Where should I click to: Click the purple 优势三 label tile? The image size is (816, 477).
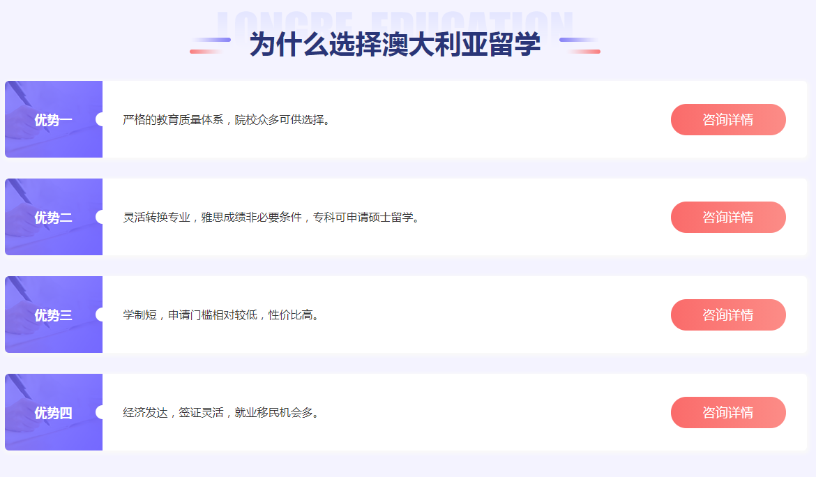pos(53,315)
